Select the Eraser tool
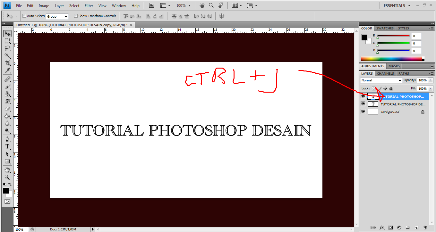Viewport: 436px width, 232px height. pos(7,109)
